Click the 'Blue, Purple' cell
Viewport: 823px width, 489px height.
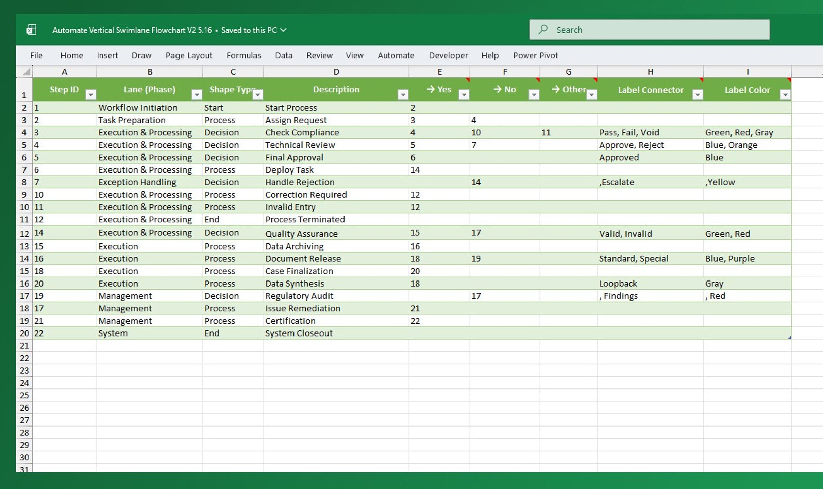[x=748, y=259]
